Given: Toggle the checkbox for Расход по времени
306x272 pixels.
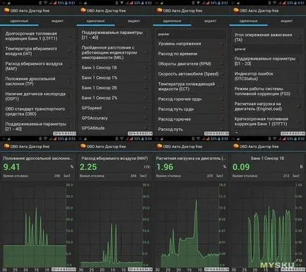Looking at the screenshot, I should pyautogui.click(x=222, y=54).
